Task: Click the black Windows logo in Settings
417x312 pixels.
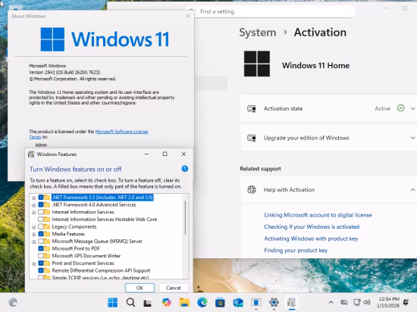Action: tap(257, 64)
